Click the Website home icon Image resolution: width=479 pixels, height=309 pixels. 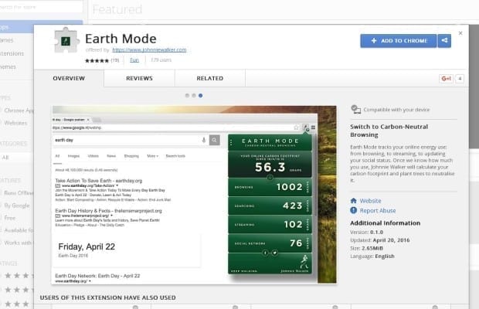click(x=353, y=201)
